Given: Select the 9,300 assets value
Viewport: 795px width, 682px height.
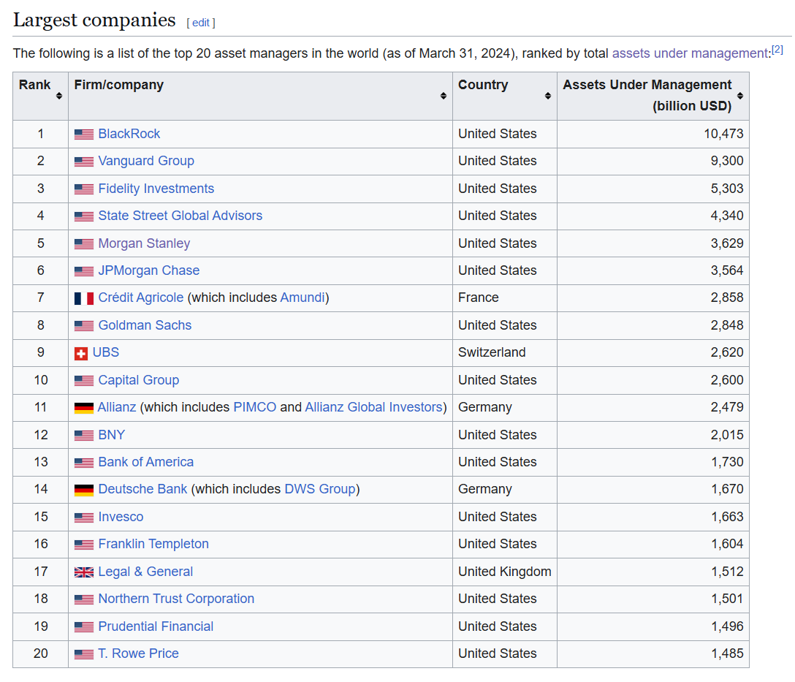Looking at the screenshot, I should [726, 161].
